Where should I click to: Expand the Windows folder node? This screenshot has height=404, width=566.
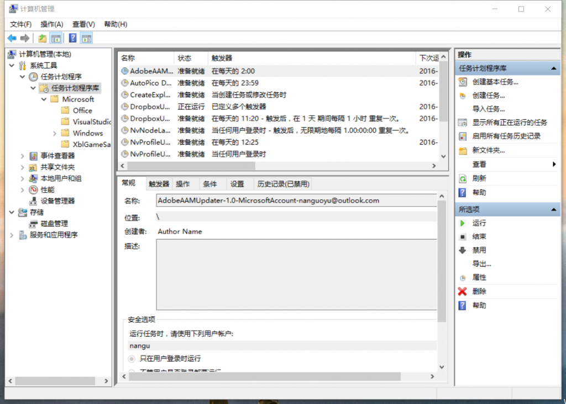(55, 134)
